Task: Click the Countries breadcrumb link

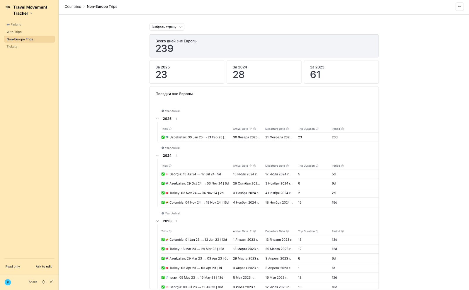Action: pyautogui.click(x=73, y=6)
